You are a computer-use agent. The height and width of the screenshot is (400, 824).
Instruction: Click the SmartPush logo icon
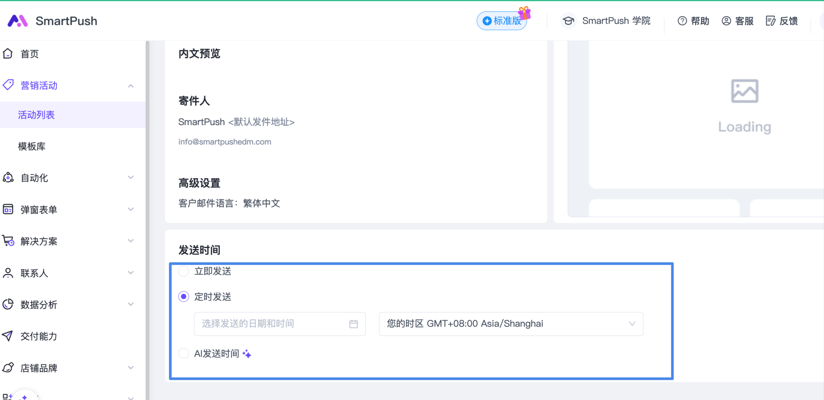click(18, 21)
